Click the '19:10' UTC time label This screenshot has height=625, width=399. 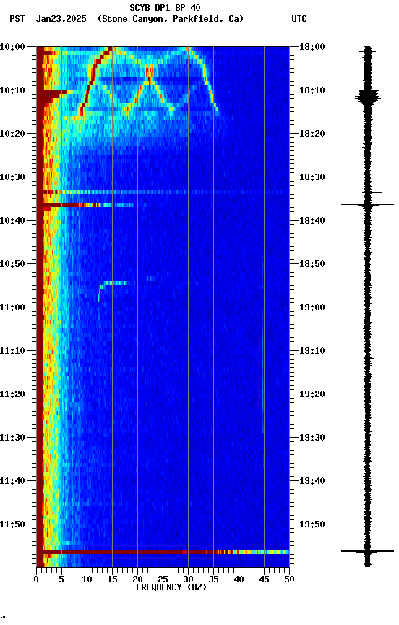pos(312,351)
